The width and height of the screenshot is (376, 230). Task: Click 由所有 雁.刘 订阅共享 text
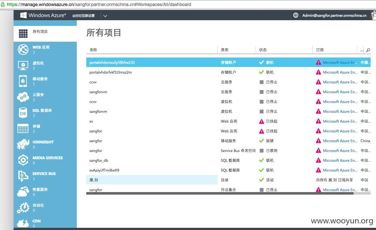coord(335,180)
